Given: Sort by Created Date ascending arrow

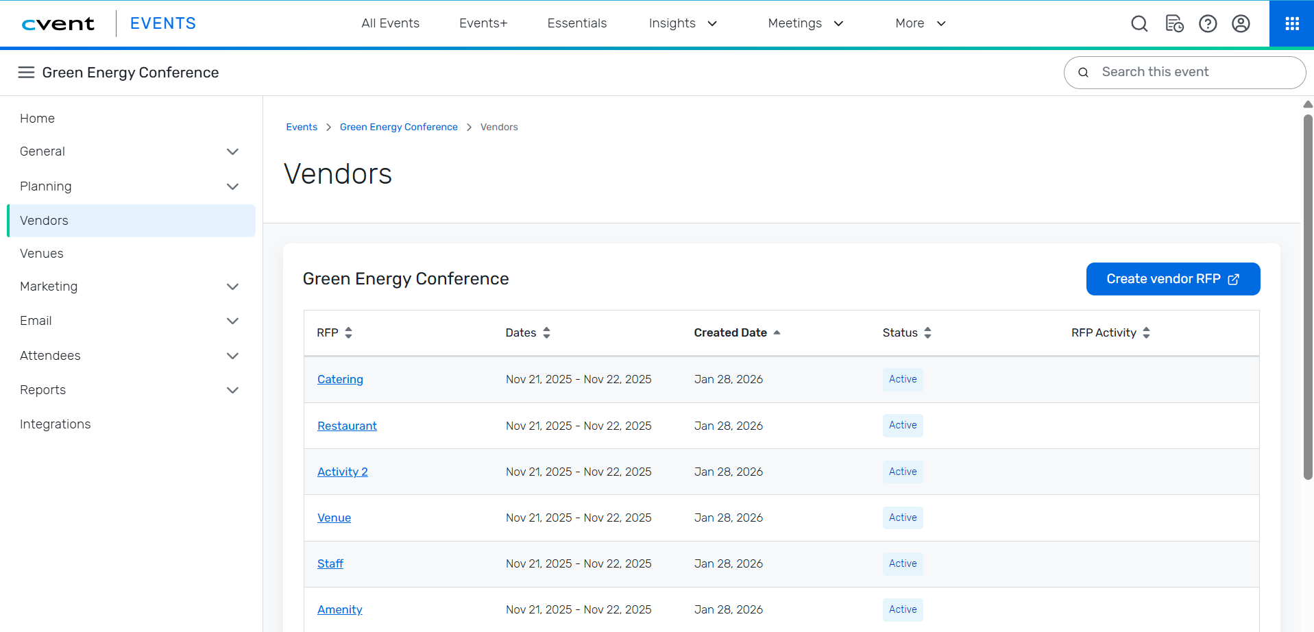Looking at the screenshot, I should pyautogui.click(x=777, y=332).
